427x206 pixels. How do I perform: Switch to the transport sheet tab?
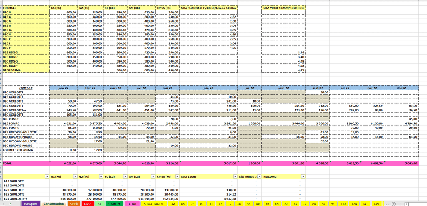point(30,204)
